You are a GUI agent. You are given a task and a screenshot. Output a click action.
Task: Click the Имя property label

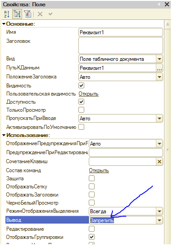pos(11,32)
